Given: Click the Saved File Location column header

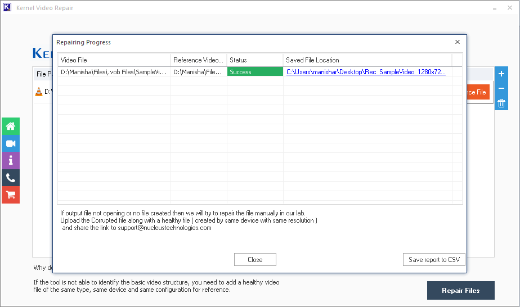Looking at the screenshot, I should [x=367, y=60].
